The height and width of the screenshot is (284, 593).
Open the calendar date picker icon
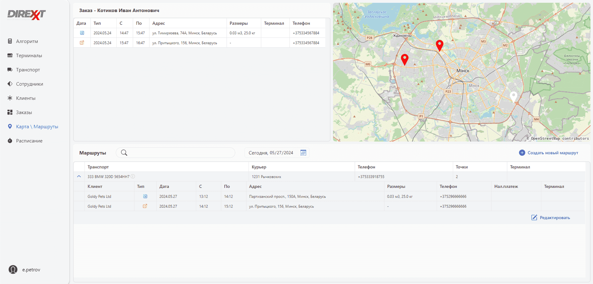(303, 153)
